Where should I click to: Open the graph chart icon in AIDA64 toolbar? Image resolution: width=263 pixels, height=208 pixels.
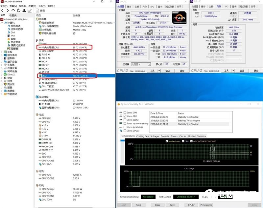point(30,10)
